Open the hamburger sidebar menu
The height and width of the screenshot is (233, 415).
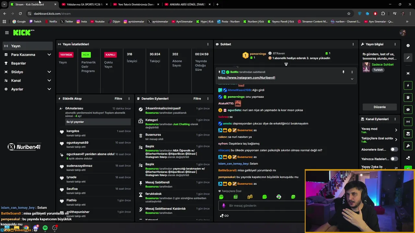[7, 33]
